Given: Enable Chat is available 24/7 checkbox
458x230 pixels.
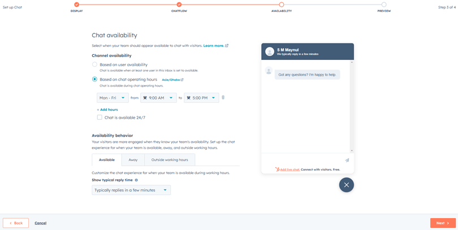Looking at the screenshot, I should tap(100, 118).
